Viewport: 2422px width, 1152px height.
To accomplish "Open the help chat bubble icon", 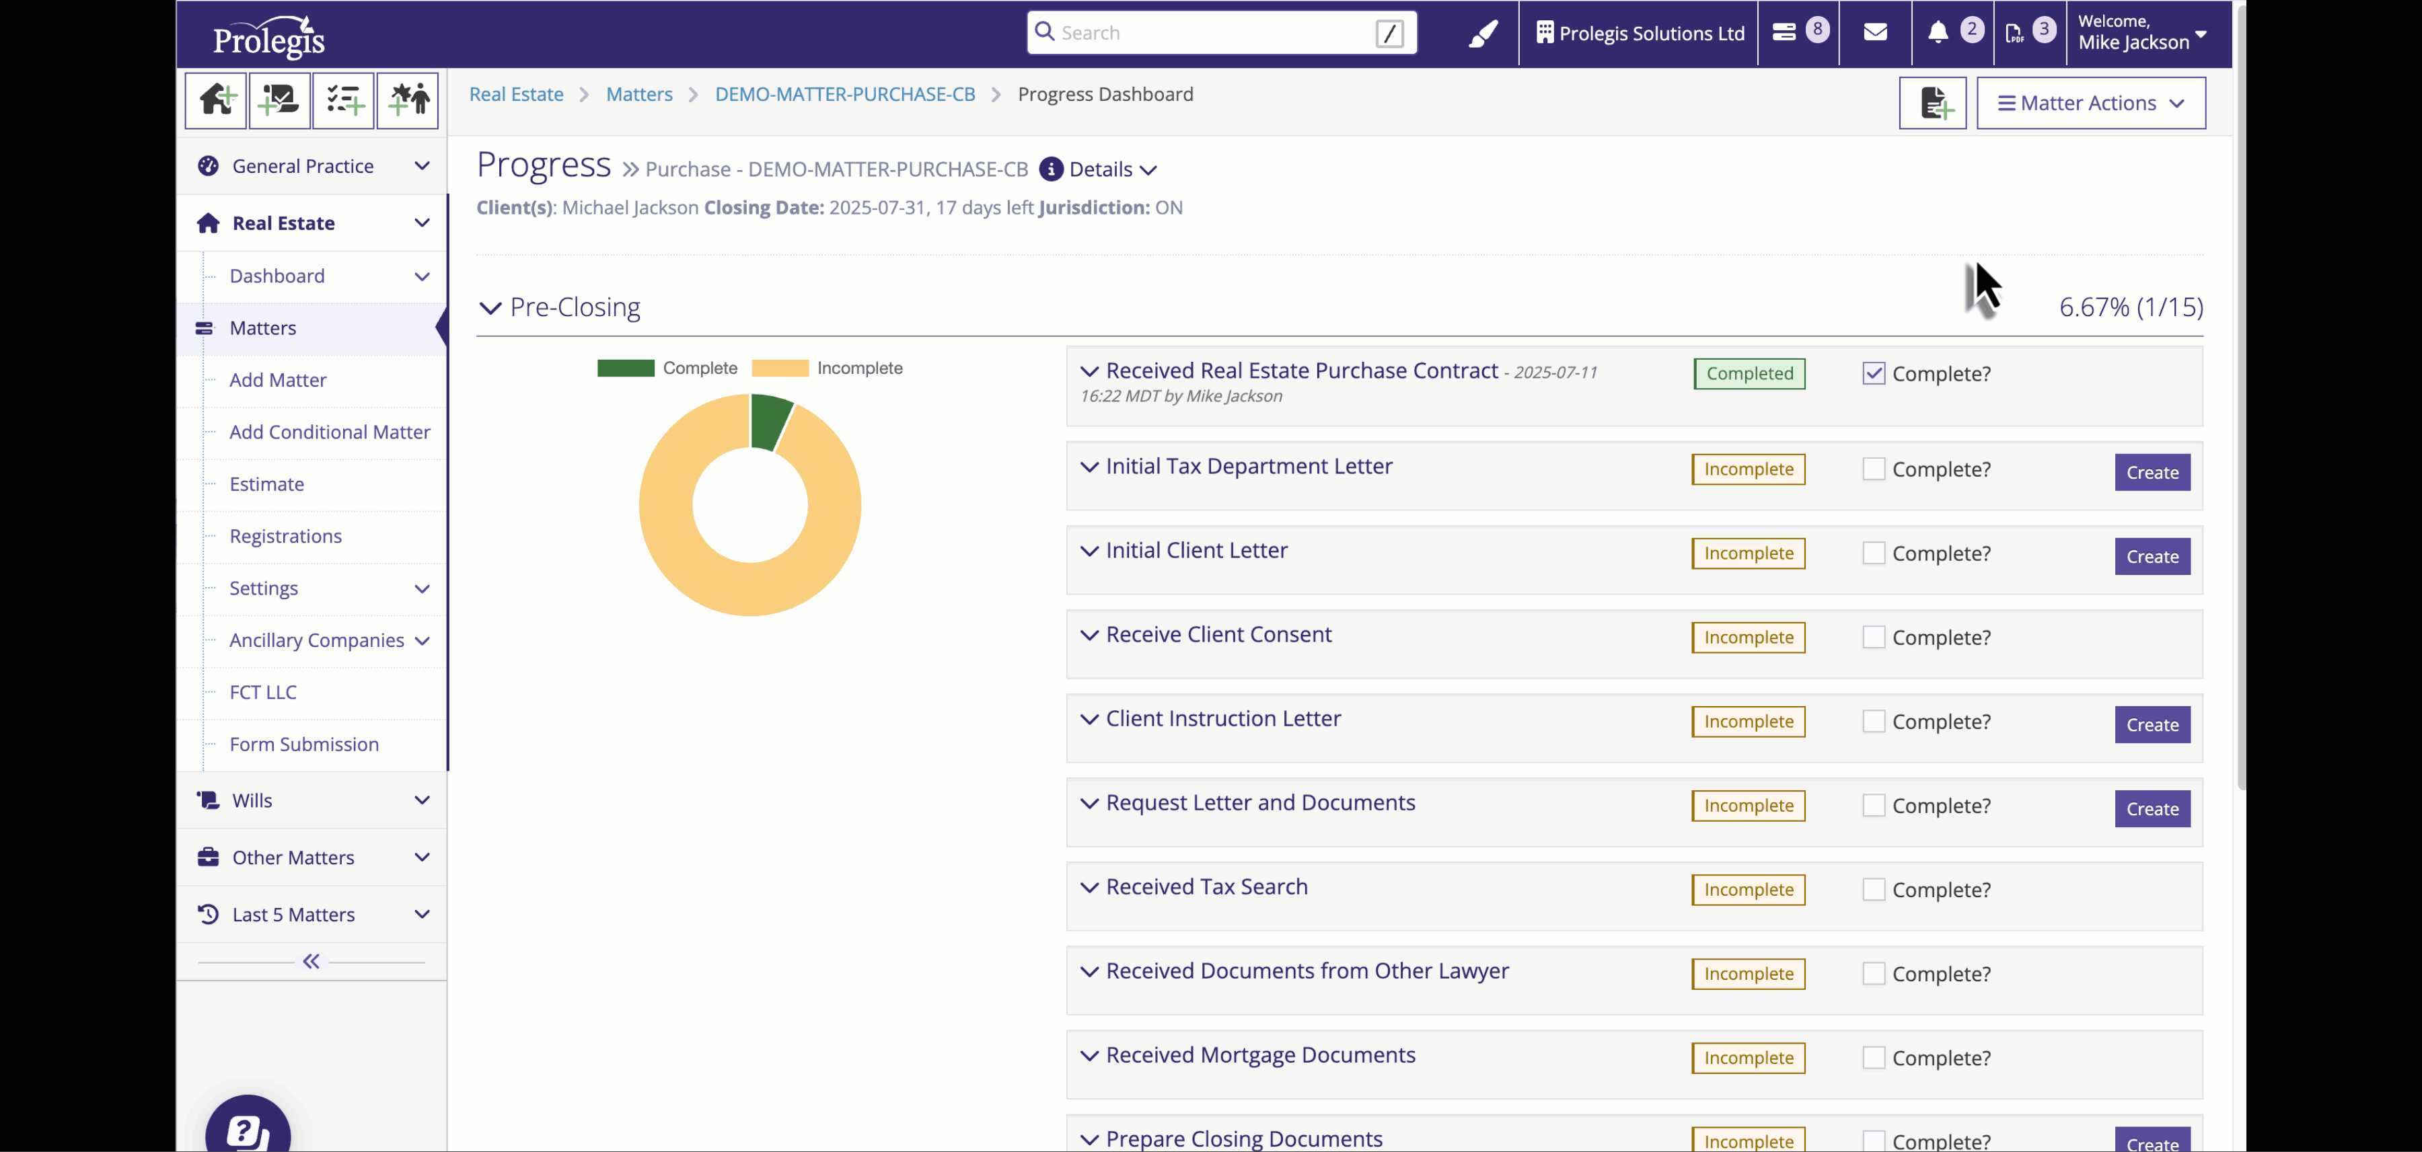I will 248,1128.
